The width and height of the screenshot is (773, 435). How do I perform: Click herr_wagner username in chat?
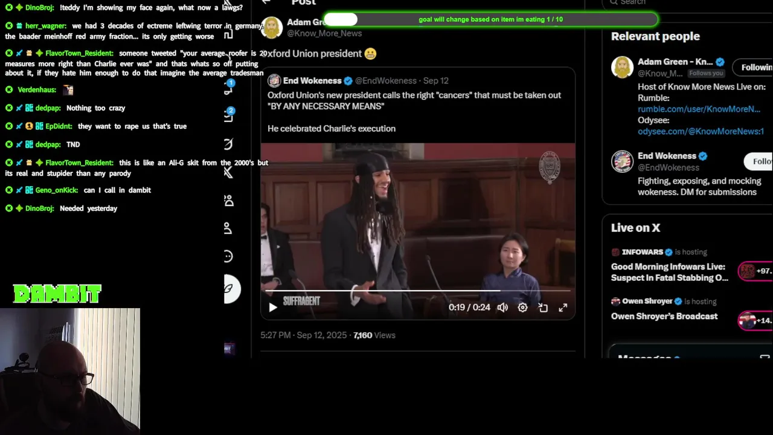46,26
